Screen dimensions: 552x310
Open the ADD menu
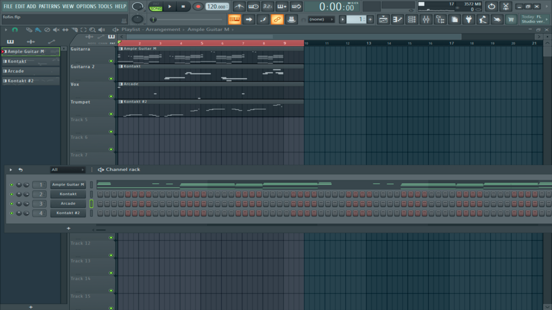31,7
